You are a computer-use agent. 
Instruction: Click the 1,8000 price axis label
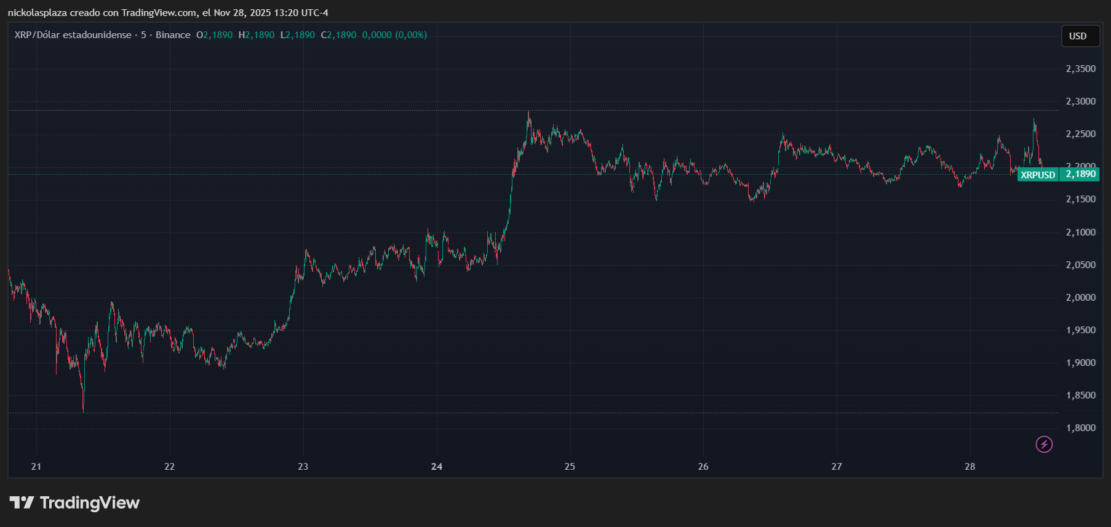coord(1080,428)
